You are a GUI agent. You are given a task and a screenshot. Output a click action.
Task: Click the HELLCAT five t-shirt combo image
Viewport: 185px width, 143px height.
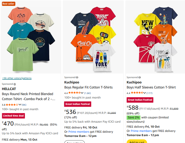point(31,37)
